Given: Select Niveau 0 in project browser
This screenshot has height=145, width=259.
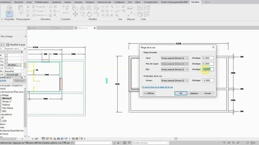Looking at the screenshot, I should 7,98.
